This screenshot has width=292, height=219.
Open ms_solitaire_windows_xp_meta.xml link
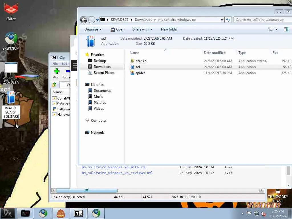click(x=114, y=167)
